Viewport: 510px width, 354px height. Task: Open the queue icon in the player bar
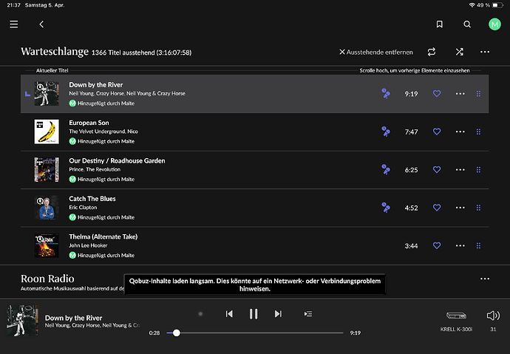click(308, 314)
